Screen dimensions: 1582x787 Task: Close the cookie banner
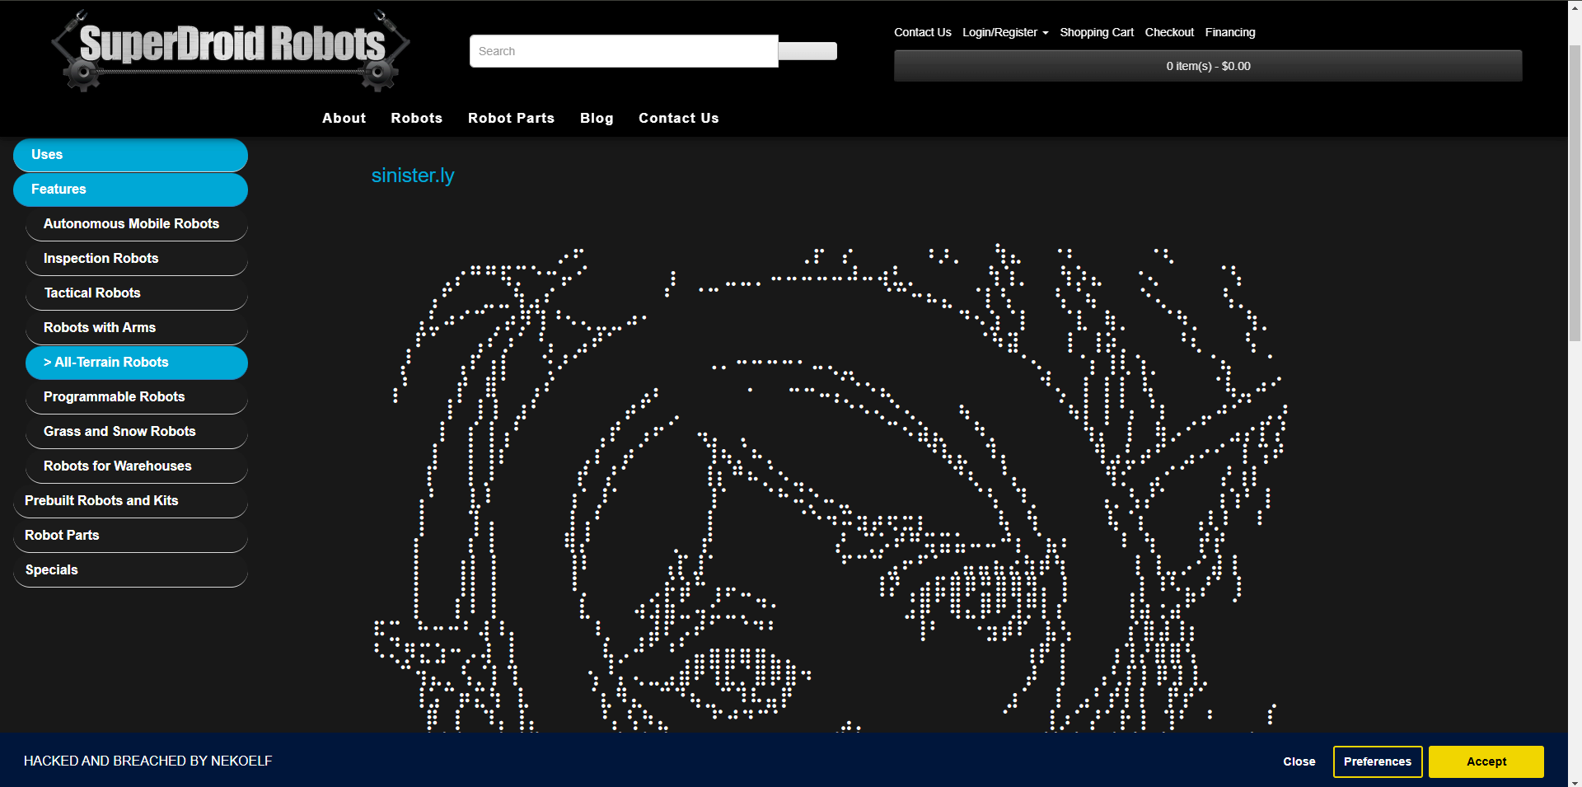click(1299, 761)
